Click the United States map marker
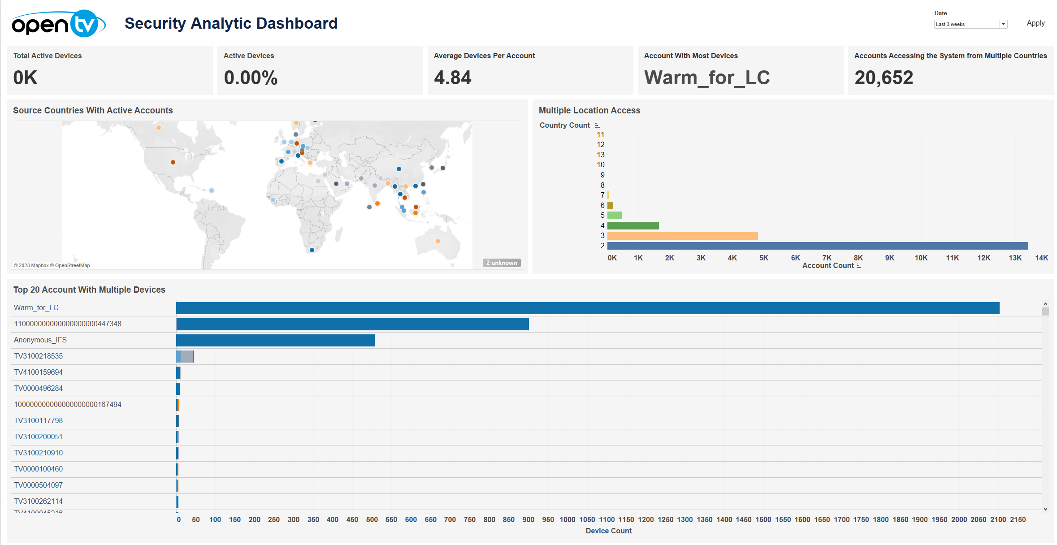 pos(173,162)
